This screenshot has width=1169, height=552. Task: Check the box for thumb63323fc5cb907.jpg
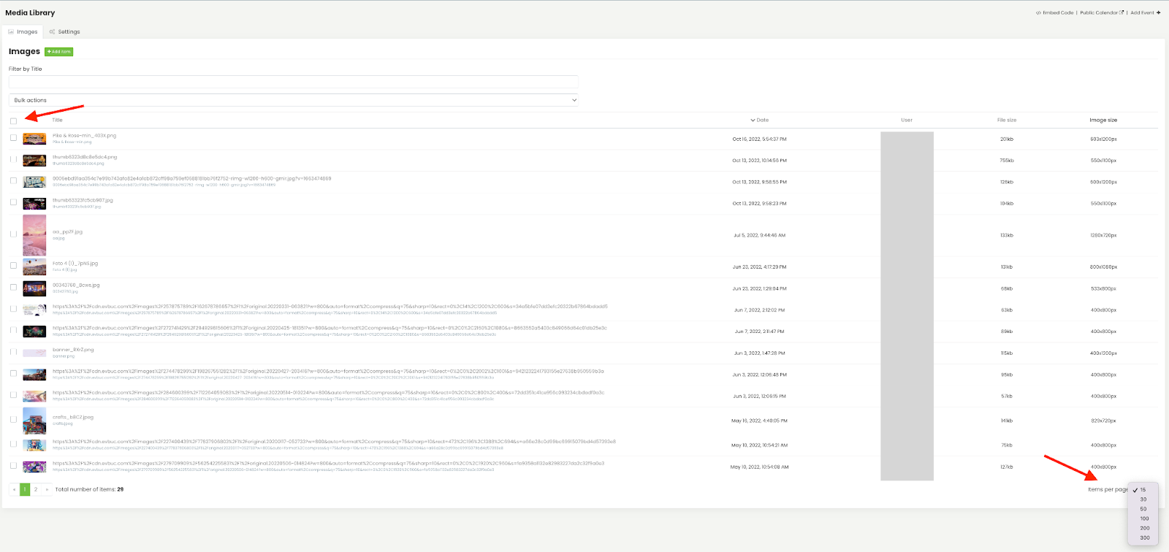(13, 202)
